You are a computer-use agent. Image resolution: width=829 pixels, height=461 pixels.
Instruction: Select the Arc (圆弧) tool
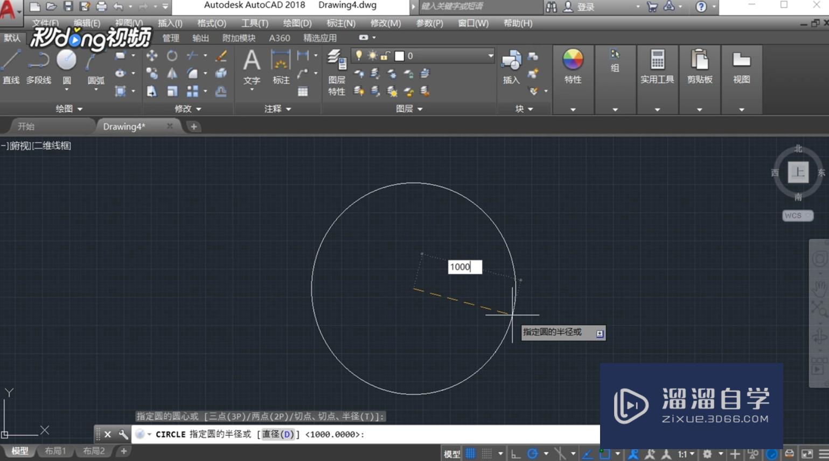point(95,66)
